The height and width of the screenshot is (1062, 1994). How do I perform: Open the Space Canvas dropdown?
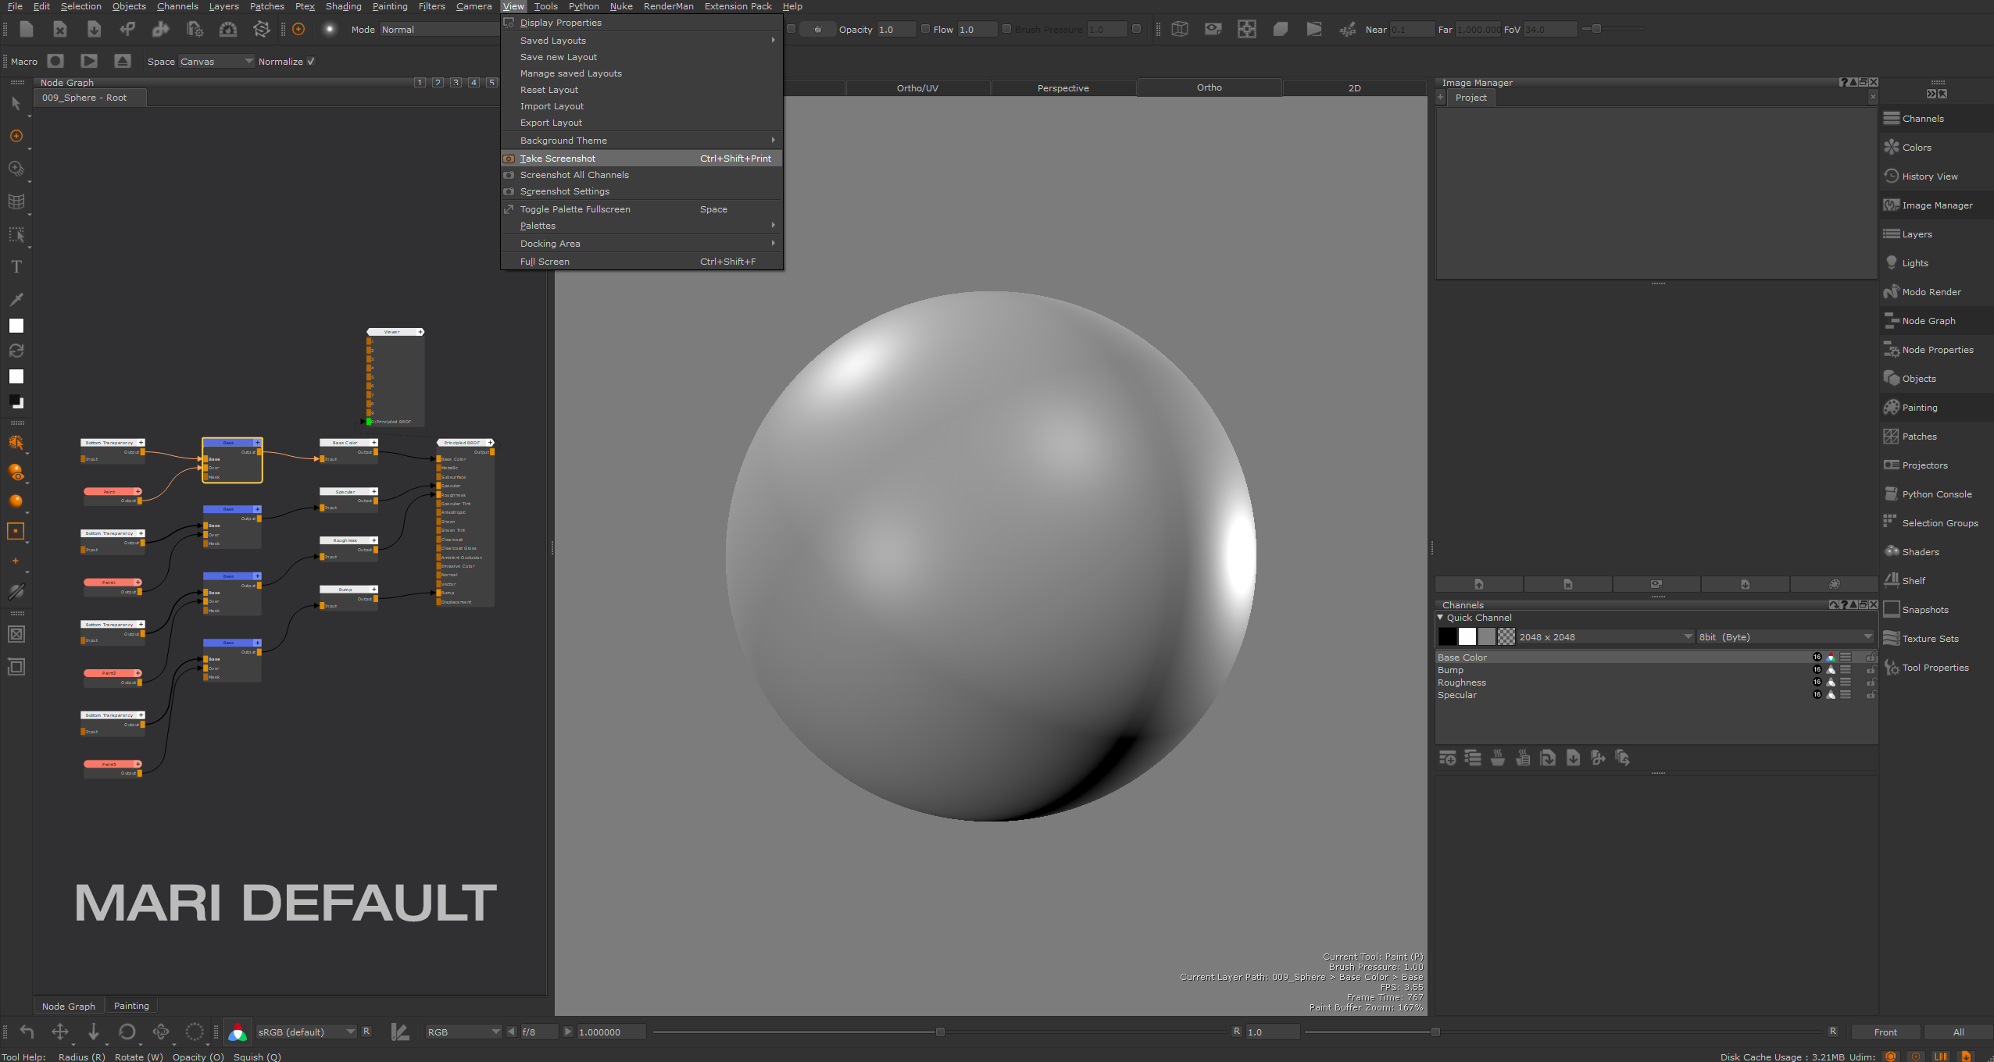[216, 62]
